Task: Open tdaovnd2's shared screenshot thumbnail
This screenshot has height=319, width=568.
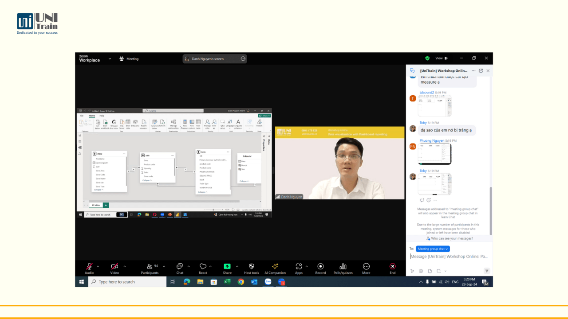Action: tap(434, 106)
